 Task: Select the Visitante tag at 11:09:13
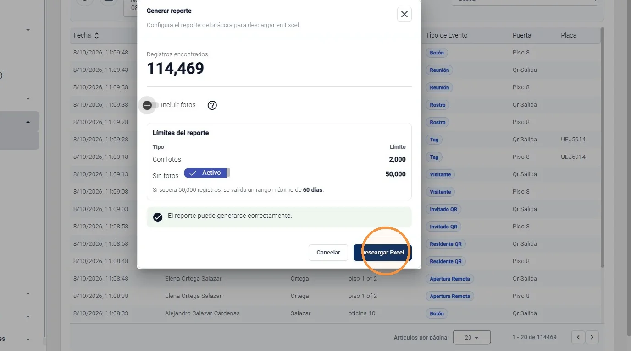[440, 174]
